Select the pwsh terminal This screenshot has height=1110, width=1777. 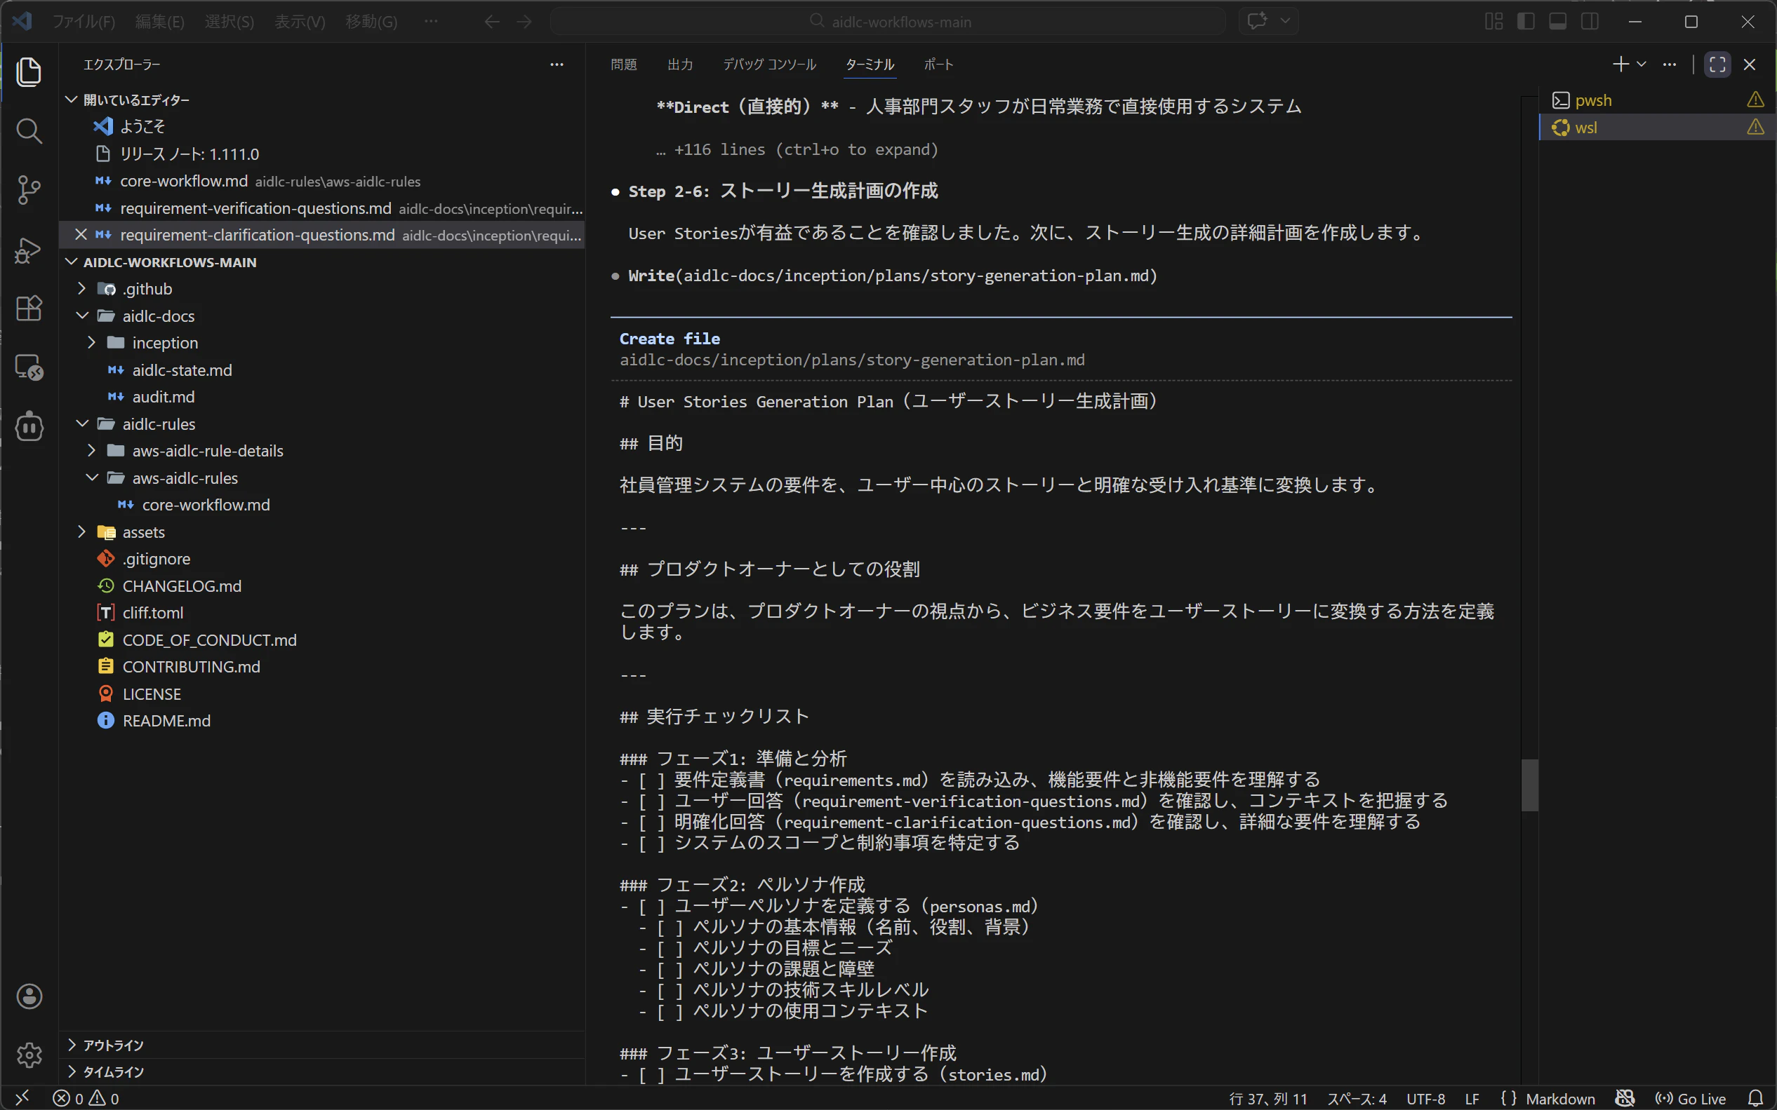point(1657,100)
